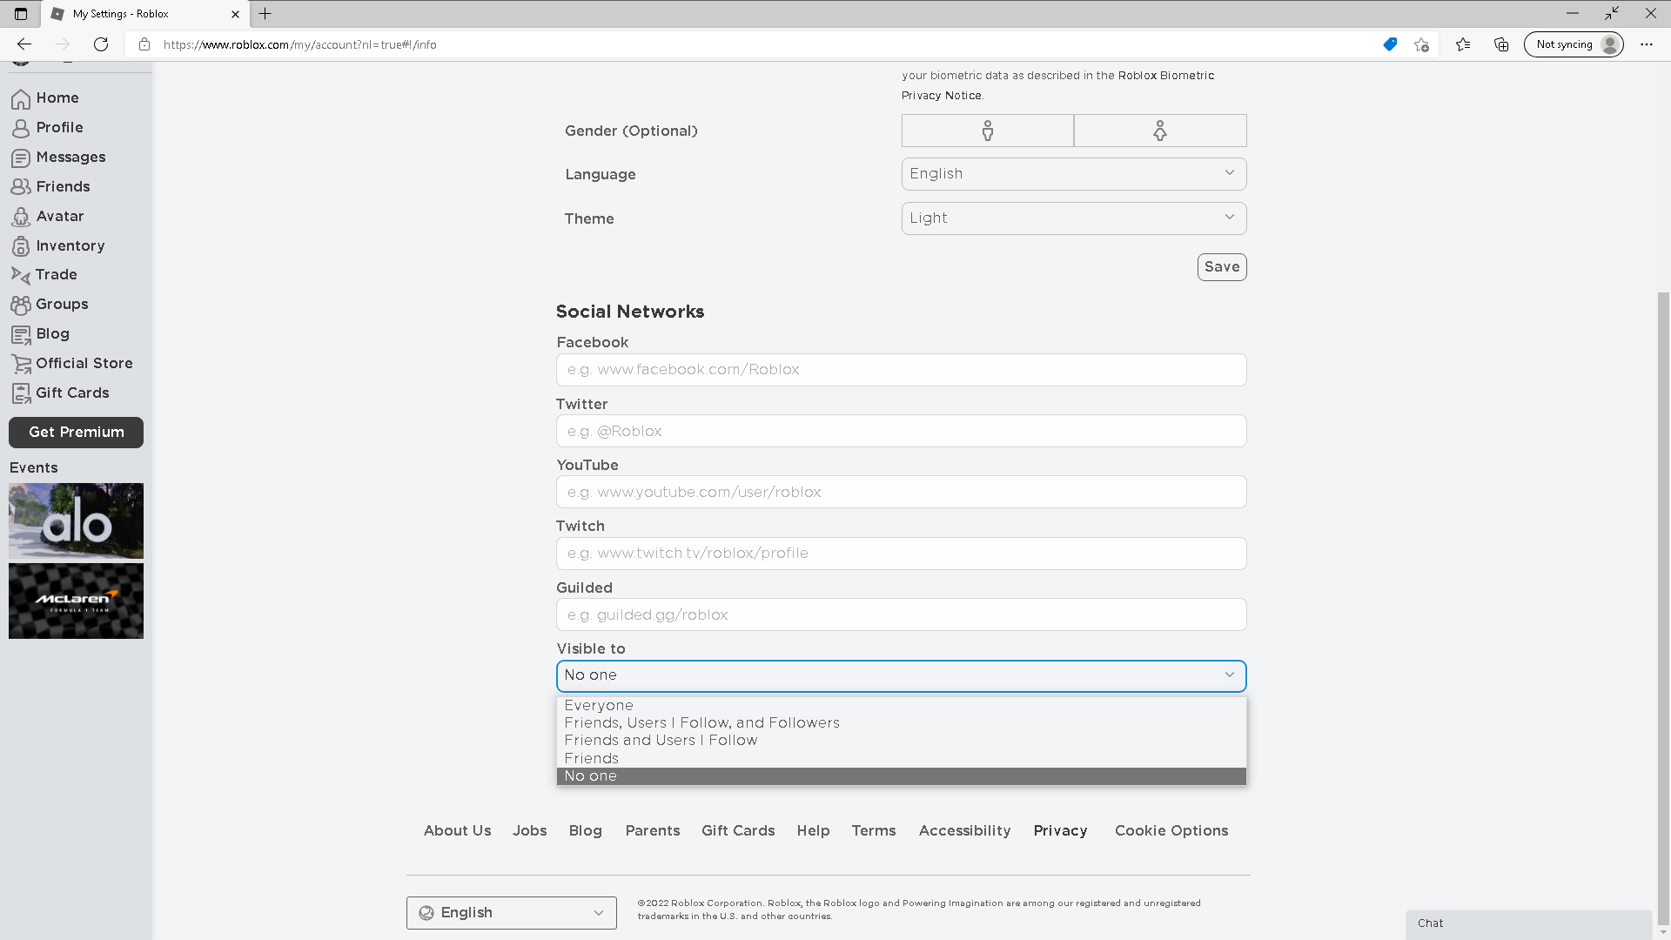1671x940 pixels.
Task: Choose Everyone visibility option
Action: (901, 705)
